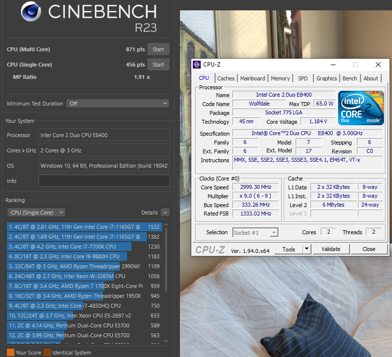Start the CPU Multi Core benchmark
This screenshot has height=357, width=392.
[x=158, y=49]
